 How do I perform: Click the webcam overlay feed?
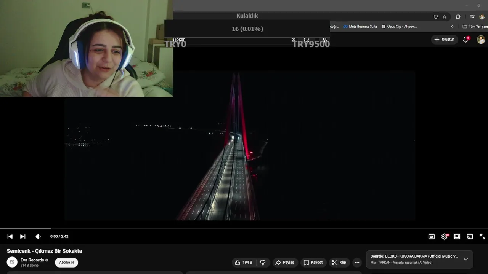tap(86, 48)
